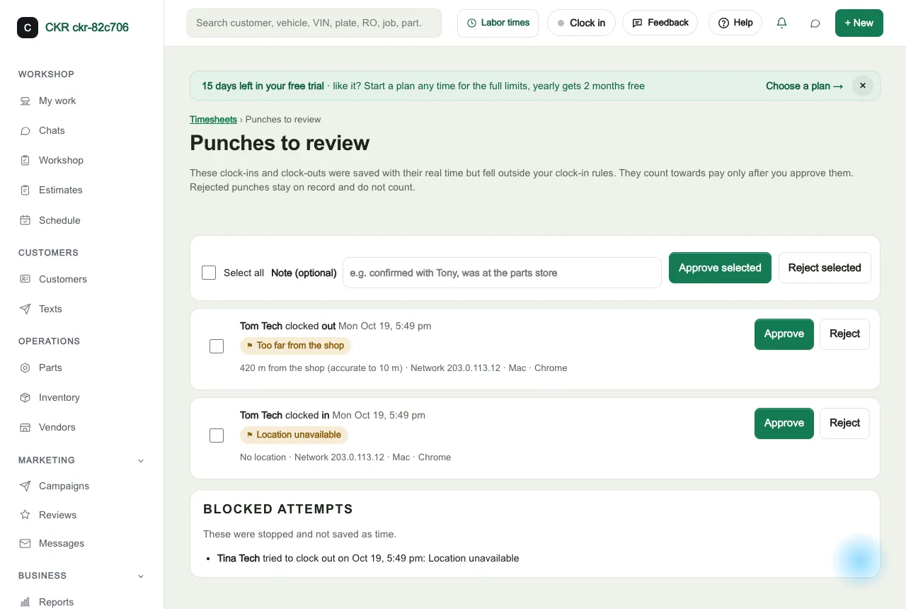Reject the Tom Tech clocked out punch
Screen dimensions: 906x609
point(844,334)
